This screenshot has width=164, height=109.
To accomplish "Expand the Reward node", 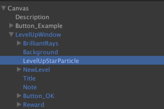I will 19,104.
